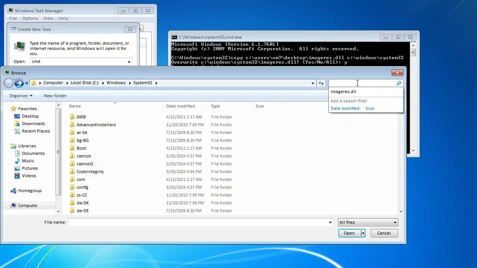Open Libraries in navigation pane
The width and height of the screenshot is (477, 268).
click(x=27, y=146)
